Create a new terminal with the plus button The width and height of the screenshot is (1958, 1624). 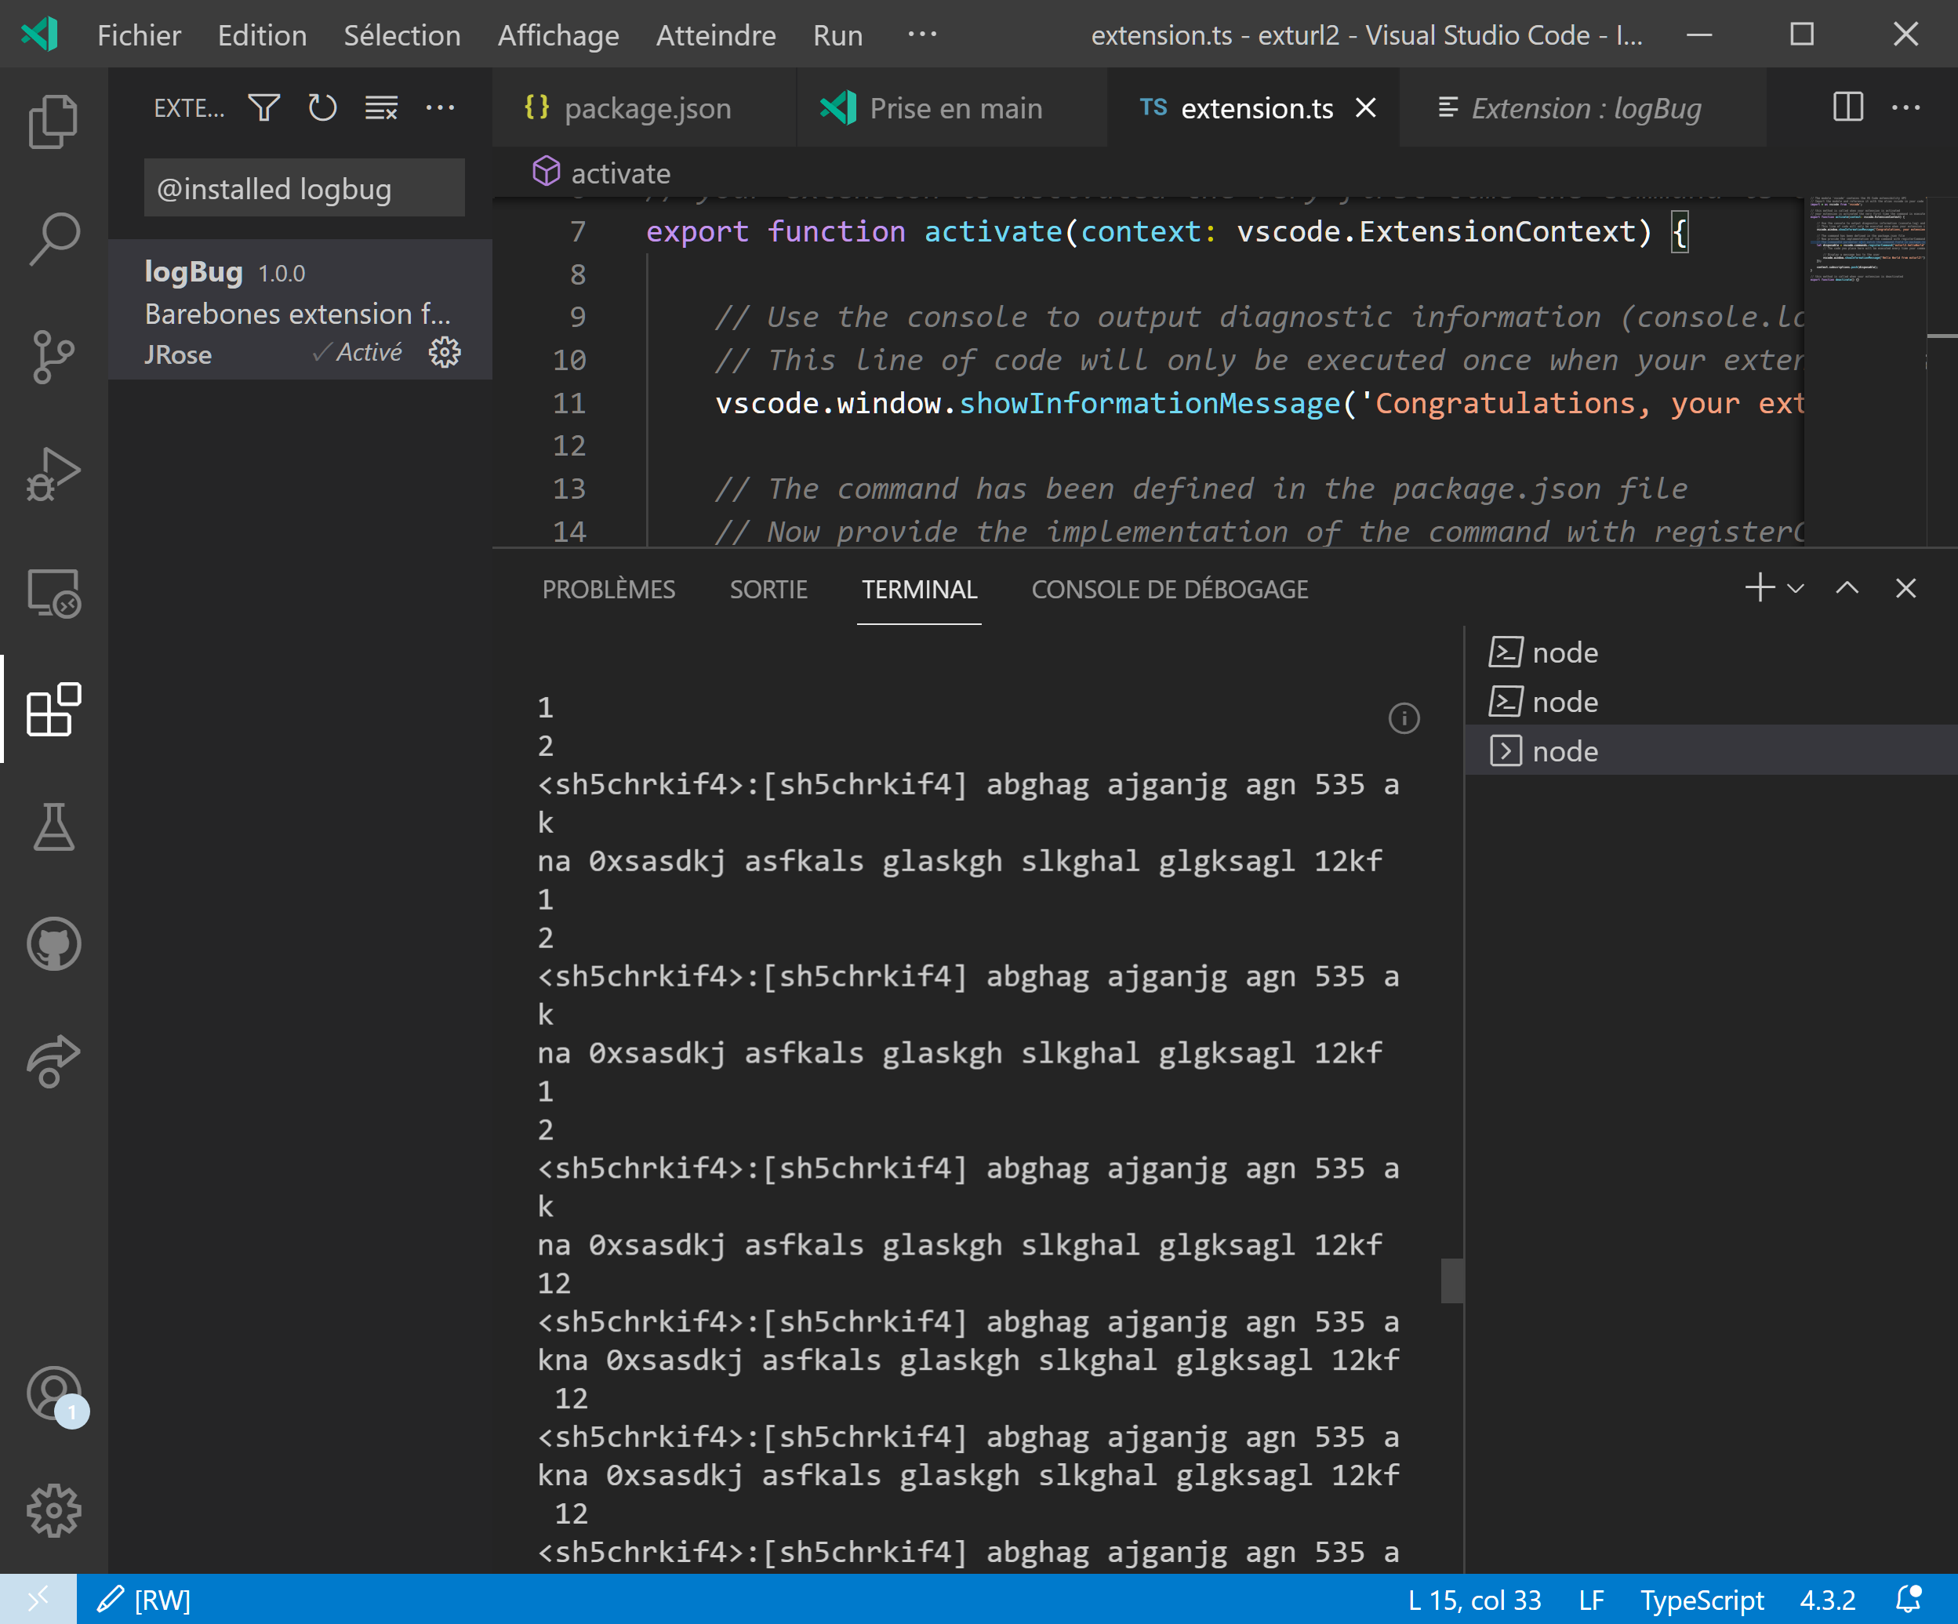(1759, 588)
